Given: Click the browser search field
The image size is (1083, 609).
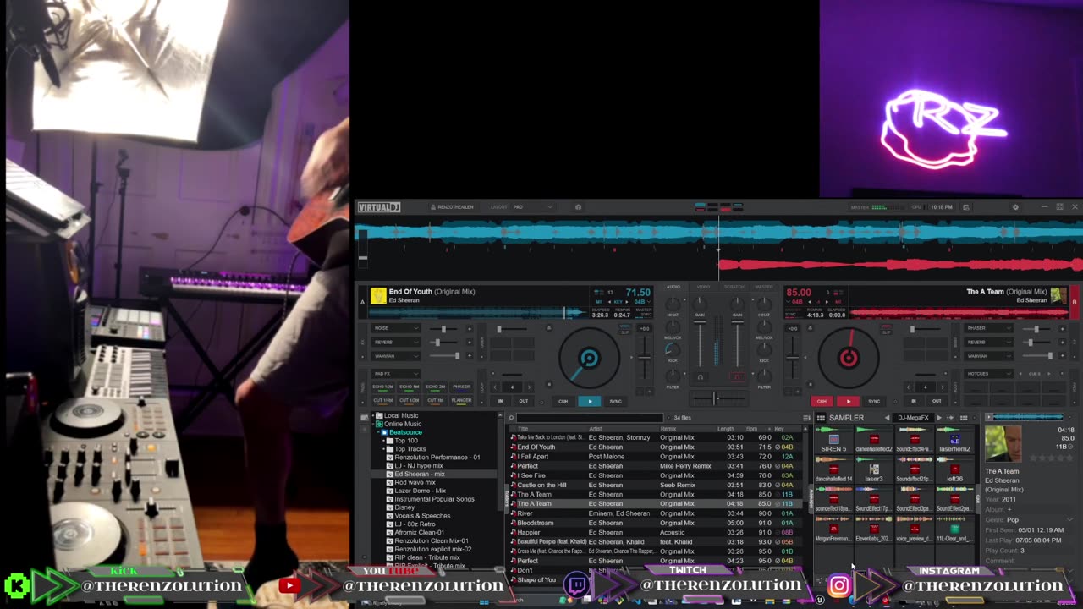Looking at the screenshot, I should (x=588, y=417).
